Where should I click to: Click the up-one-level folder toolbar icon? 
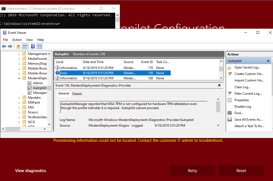pyautogui.click(x=18, y=46)
